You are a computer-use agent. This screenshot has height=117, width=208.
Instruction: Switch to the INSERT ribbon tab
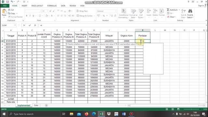(24, 6)
